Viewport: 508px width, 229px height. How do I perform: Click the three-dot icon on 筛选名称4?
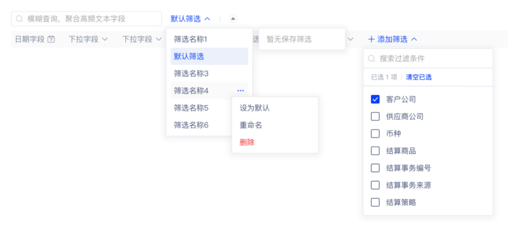tap(240, 91)
